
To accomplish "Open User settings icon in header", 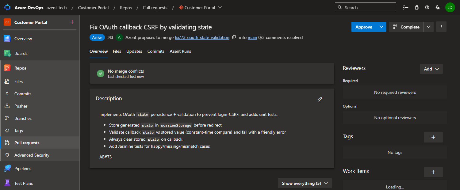I will pos(438,7).
